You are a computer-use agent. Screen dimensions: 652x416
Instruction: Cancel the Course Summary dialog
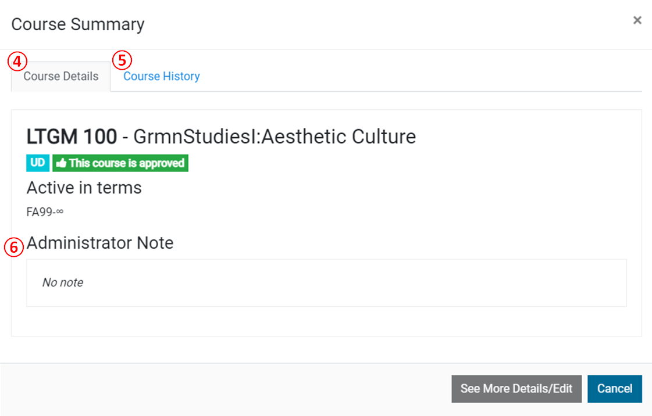(615, 389)
